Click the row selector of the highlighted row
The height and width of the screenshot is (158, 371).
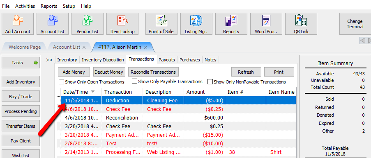pyautogui.click(x=58, y=100)
